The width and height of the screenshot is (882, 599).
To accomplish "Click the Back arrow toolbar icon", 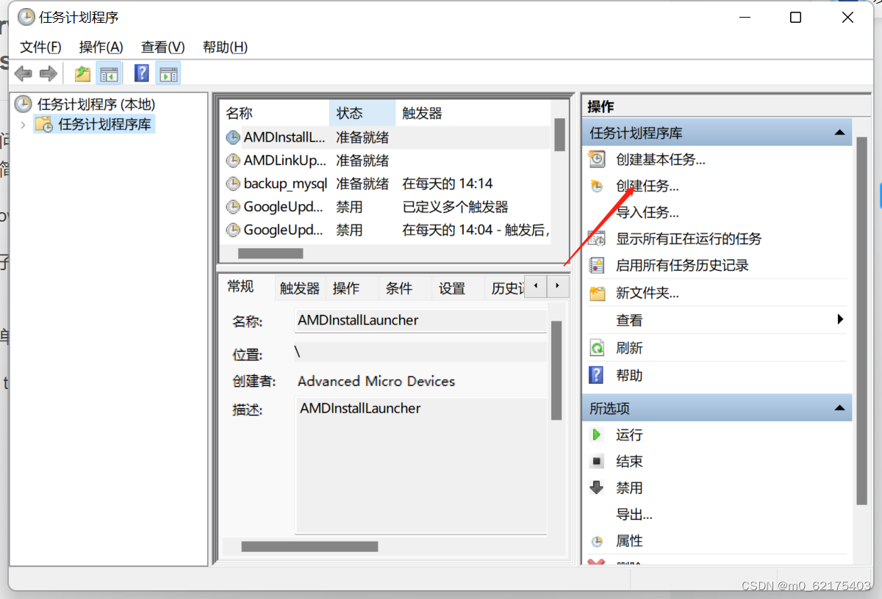I will click(x=24, y=73).
